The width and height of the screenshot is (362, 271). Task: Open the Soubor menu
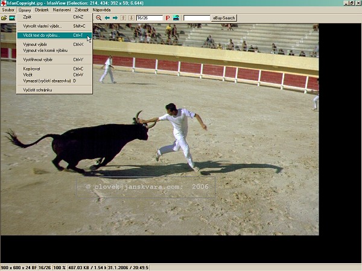click(x=8, y=10)
